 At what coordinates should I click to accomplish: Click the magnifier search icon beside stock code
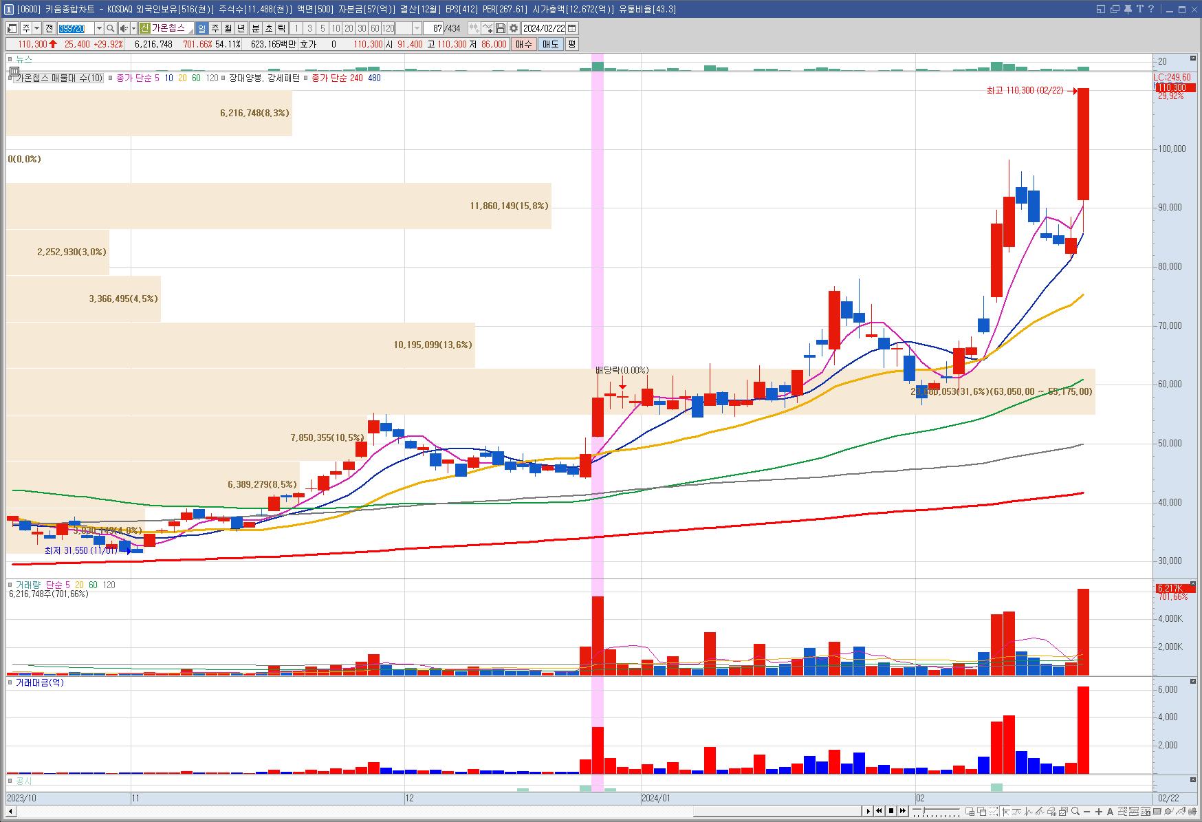click(110, 28)
